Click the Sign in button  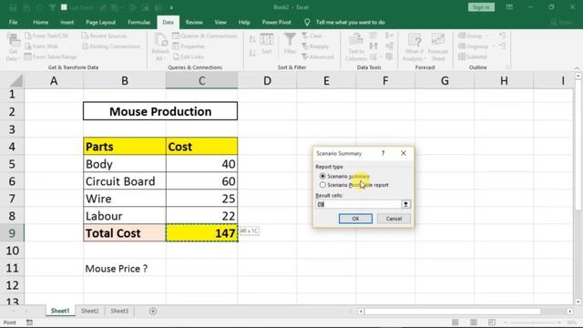481,7
